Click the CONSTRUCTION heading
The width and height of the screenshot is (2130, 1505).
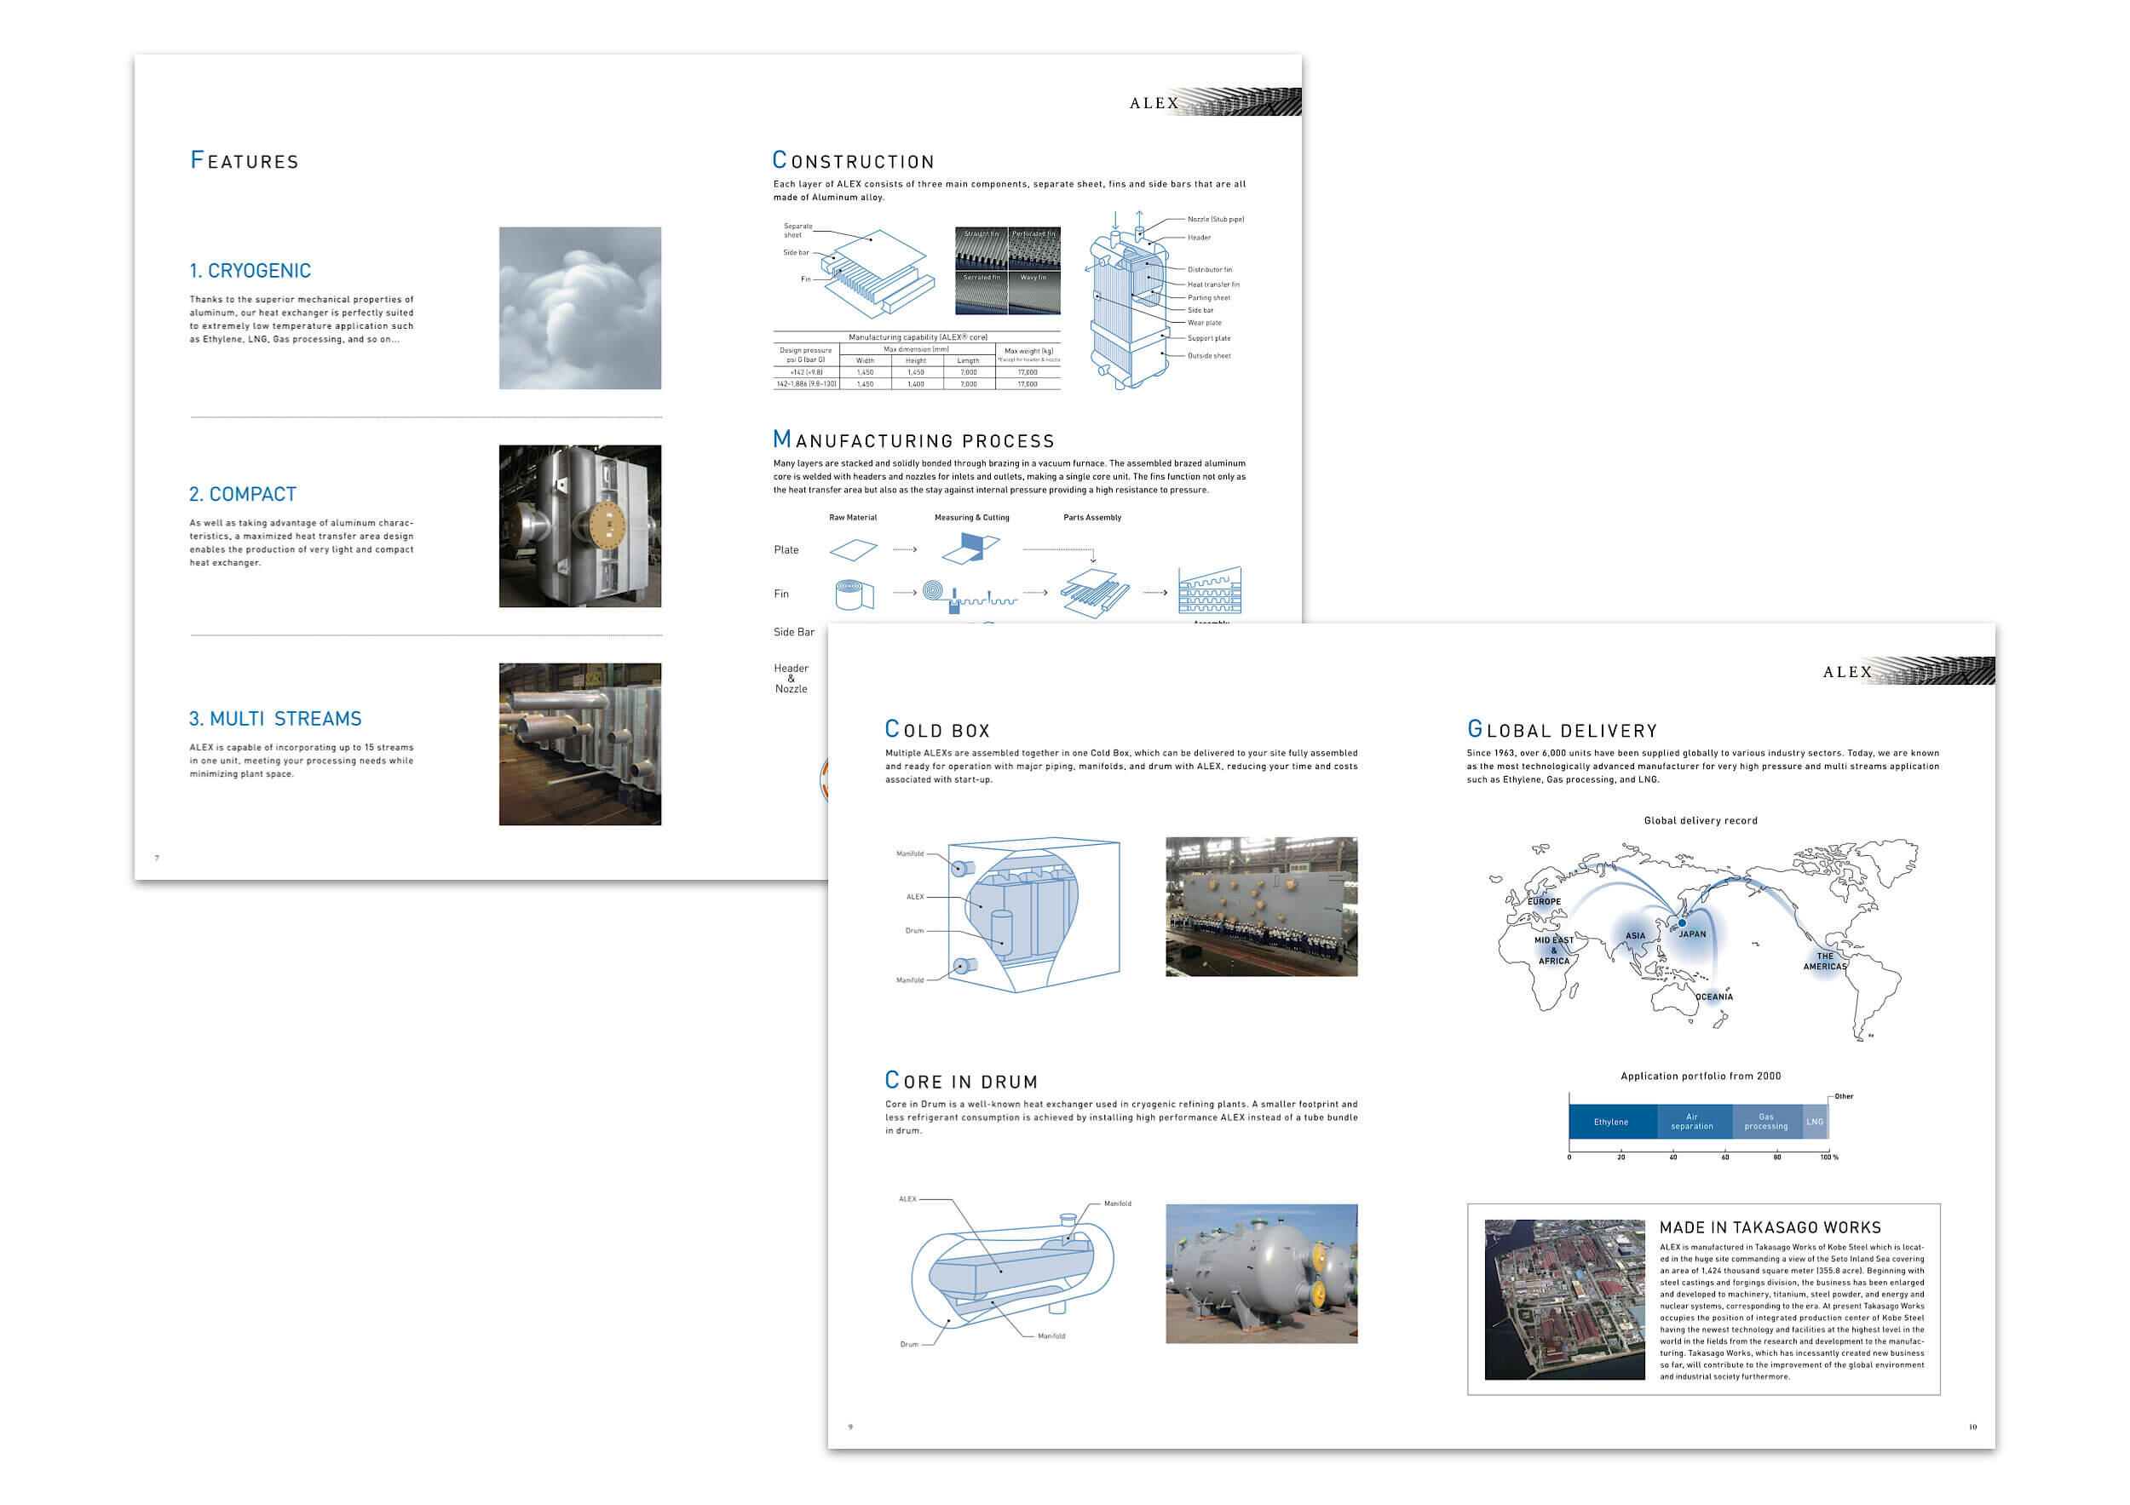[x=854, y=160]
